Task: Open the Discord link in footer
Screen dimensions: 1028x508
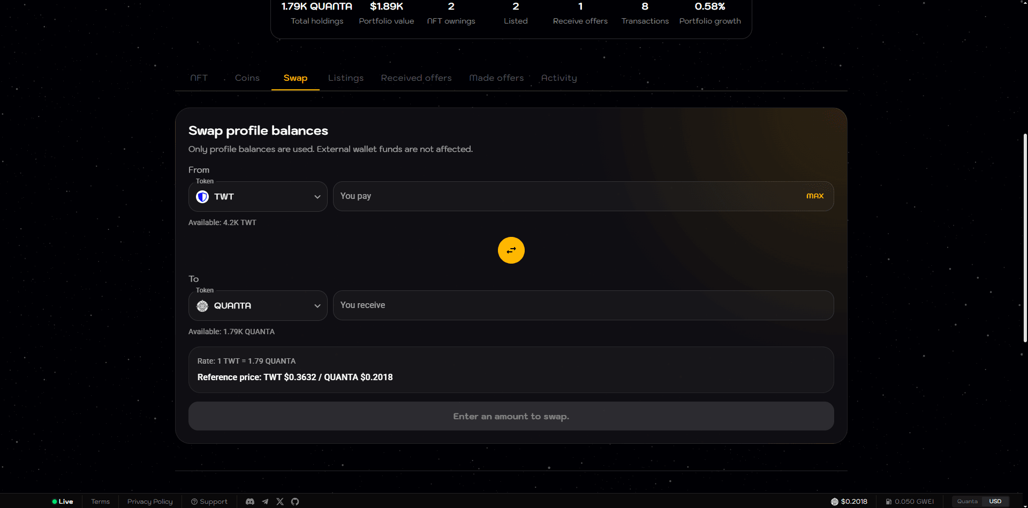Action: 250,502
